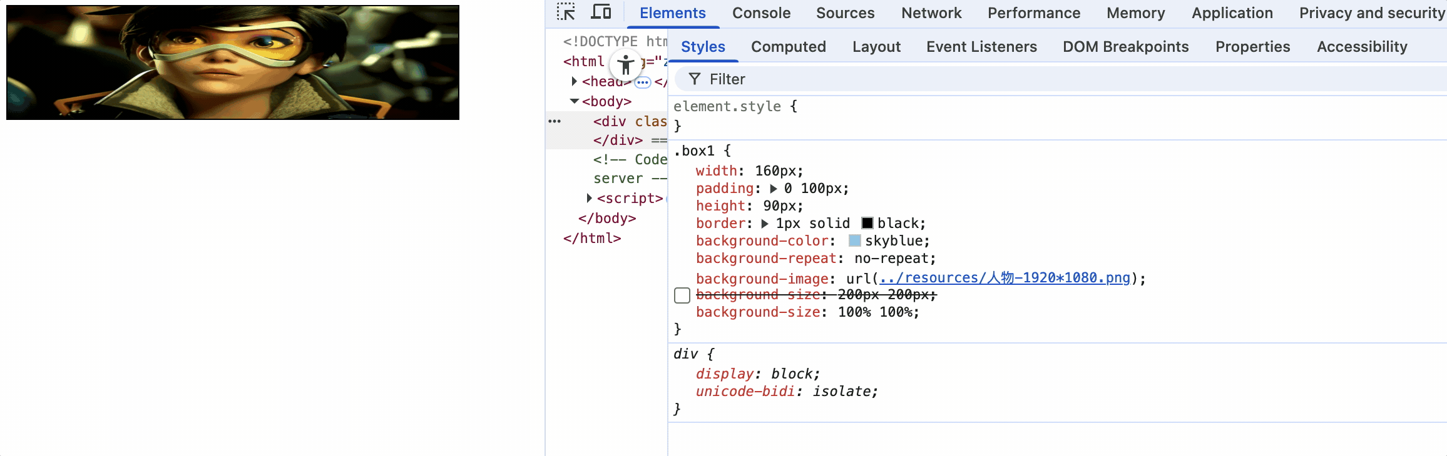Switch to the Elements tab
Image resolution: width=1447 pixels, height=456 pixels.
672,13
